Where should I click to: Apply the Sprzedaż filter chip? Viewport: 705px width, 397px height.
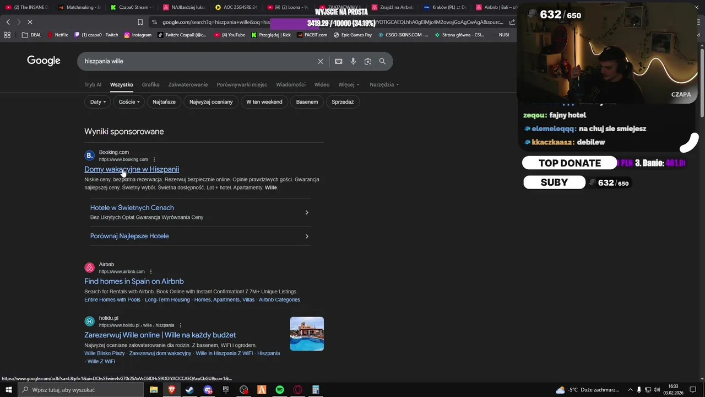[x=343, y=102]
